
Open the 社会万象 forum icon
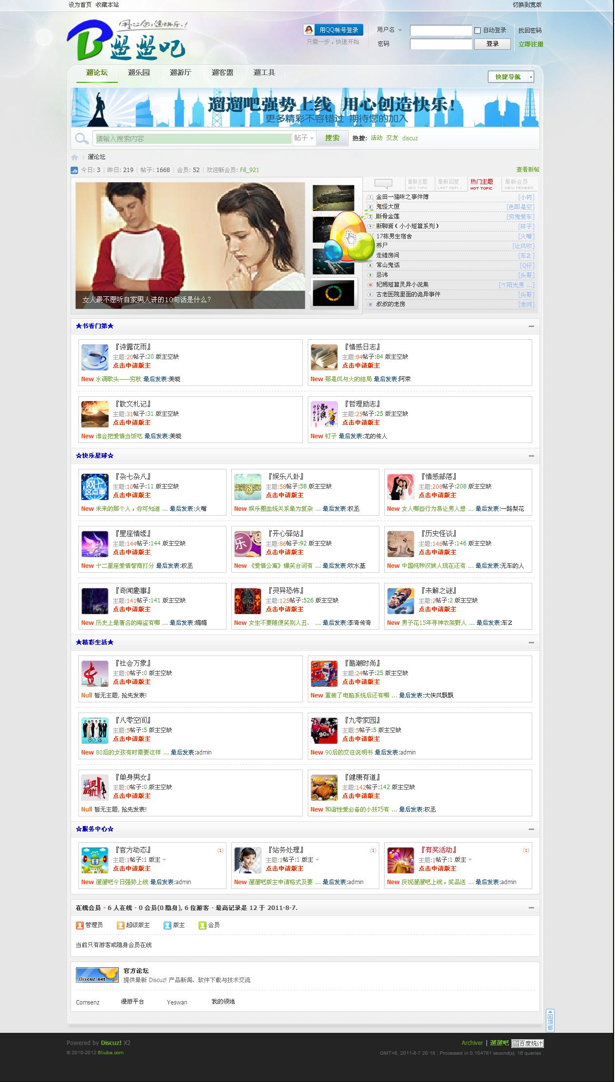tap(95, 674)
